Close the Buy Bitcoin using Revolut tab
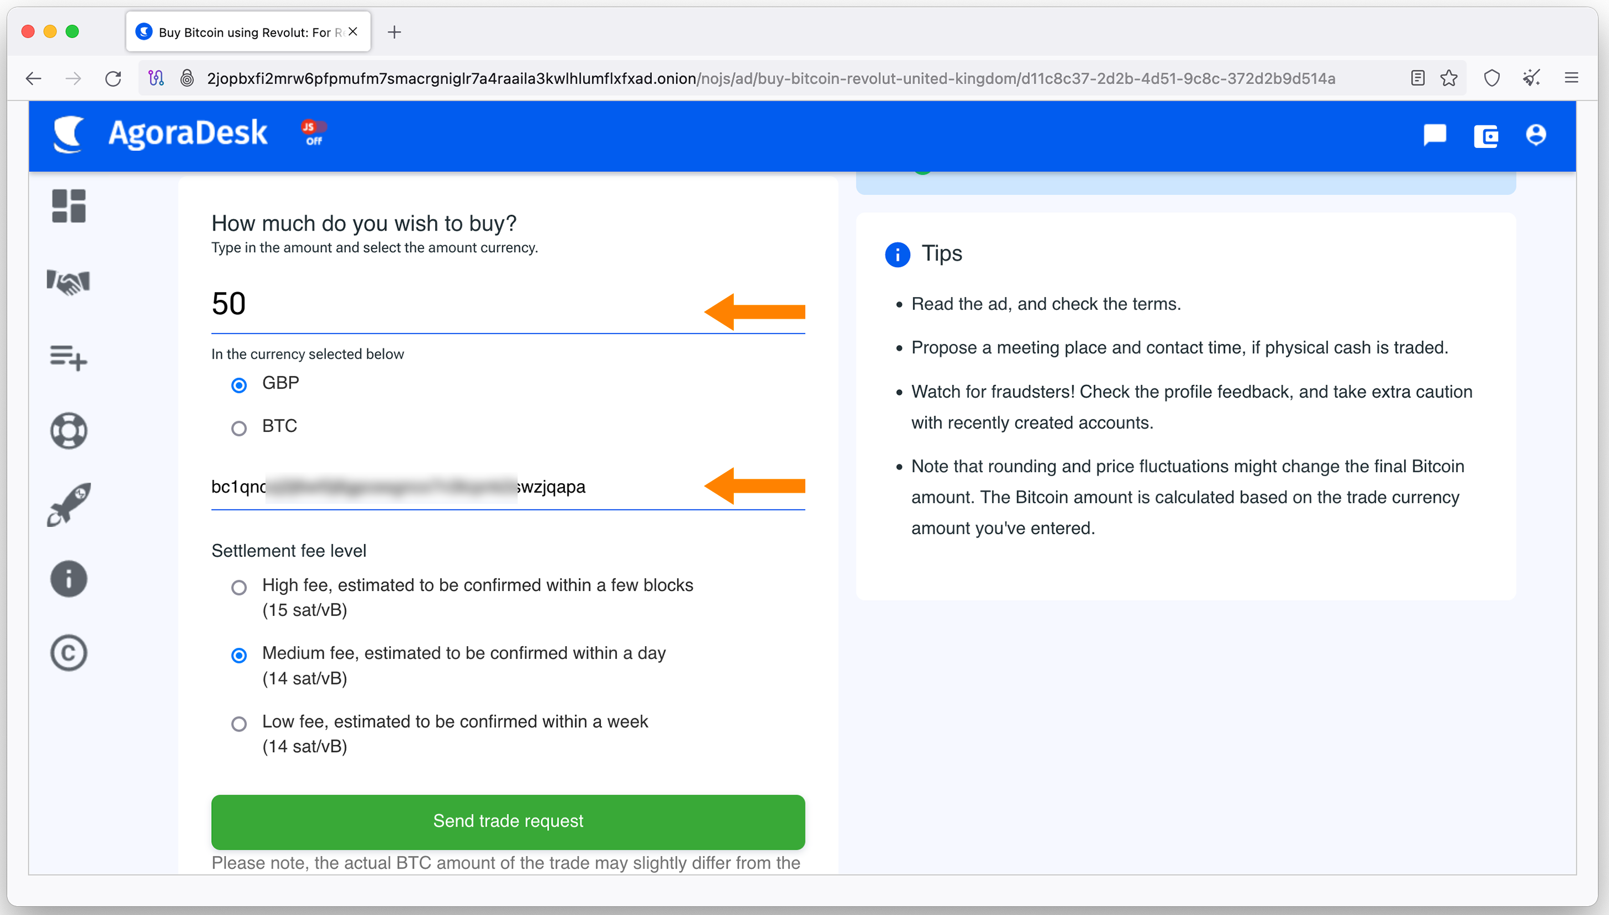The image size is (1609, 915). click(353, 32)
